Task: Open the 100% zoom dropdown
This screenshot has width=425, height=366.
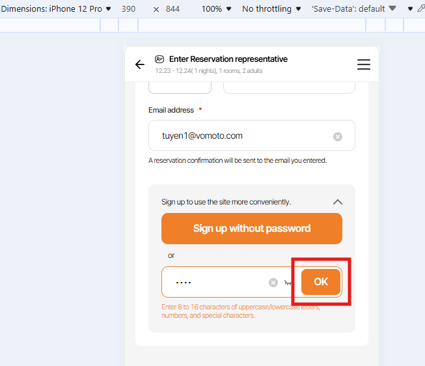Action: pos(216,9)
